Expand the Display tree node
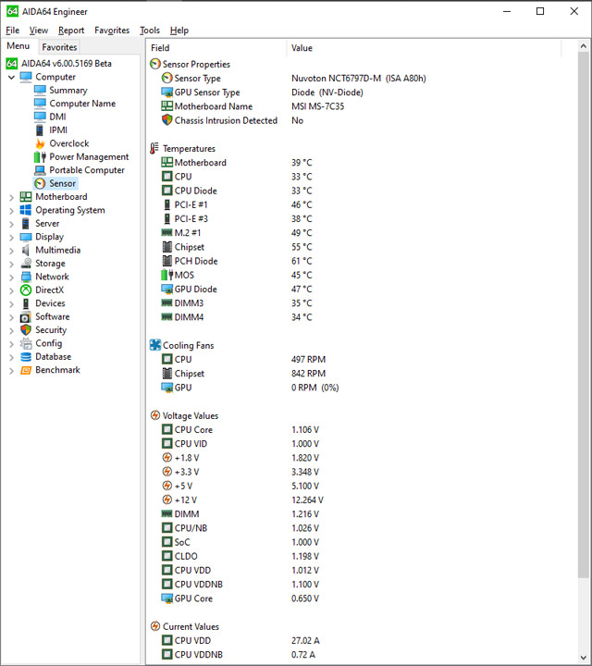Viewport: 592px width, 666px height. click(x=11, y=237)
